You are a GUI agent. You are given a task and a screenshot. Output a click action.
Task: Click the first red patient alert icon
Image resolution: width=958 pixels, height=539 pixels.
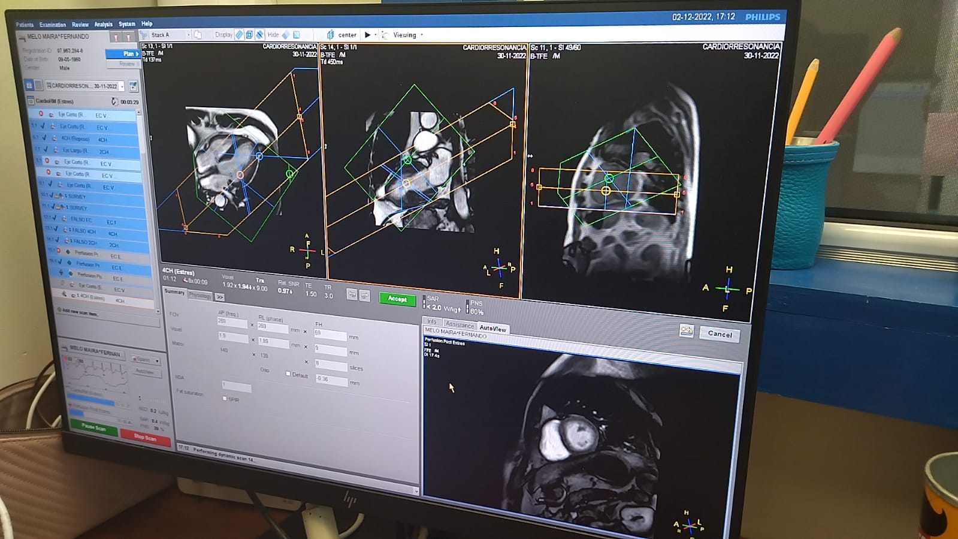[116, 37]
